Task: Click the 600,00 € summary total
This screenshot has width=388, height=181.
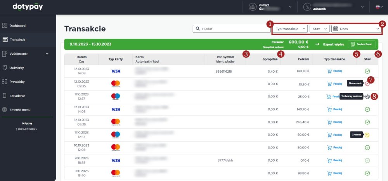Action: coord(298,42)
